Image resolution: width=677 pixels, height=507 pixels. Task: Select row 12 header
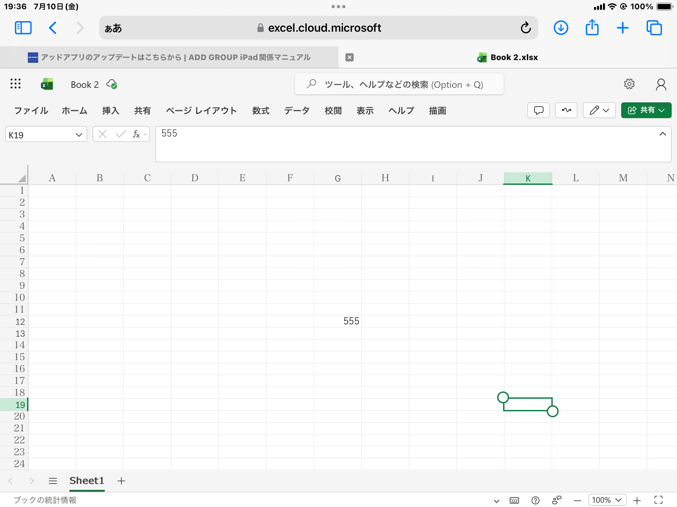14,321
